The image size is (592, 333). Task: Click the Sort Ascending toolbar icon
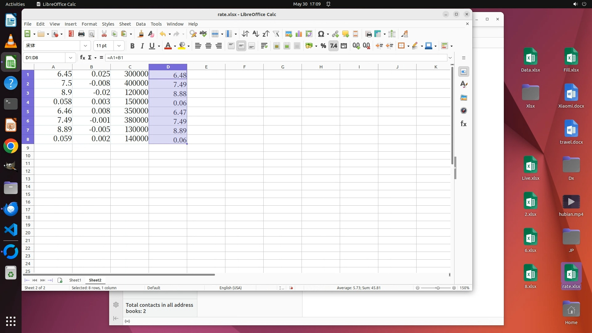256,34
